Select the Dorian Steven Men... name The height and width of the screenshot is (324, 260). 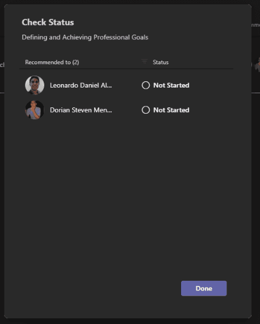[x=81, y=110]
